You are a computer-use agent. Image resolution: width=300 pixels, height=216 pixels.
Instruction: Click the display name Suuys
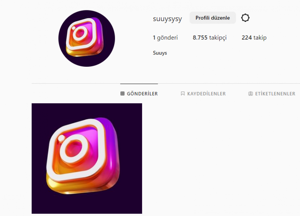point(160,53)
